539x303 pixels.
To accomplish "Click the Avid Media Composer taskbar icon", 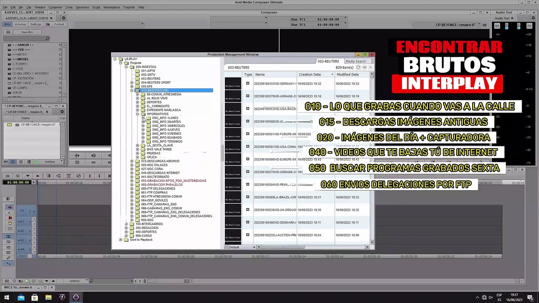I will (x=76, y=298).
